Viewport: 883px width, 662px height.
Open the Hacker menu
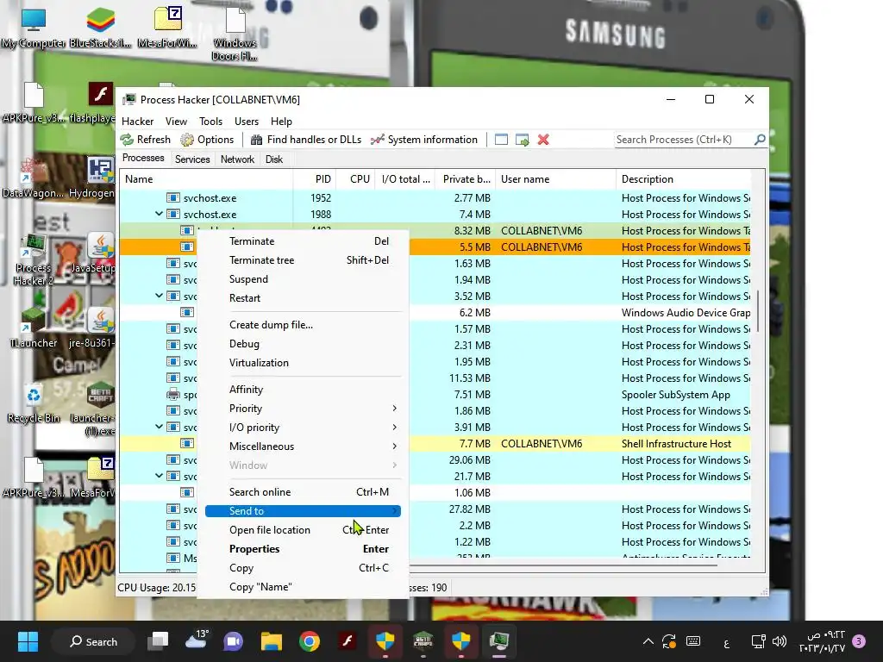(x=137, y=121)
